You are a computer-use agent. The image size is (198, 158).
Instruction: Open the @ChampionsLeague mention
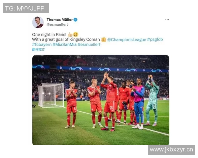[127, 39]
